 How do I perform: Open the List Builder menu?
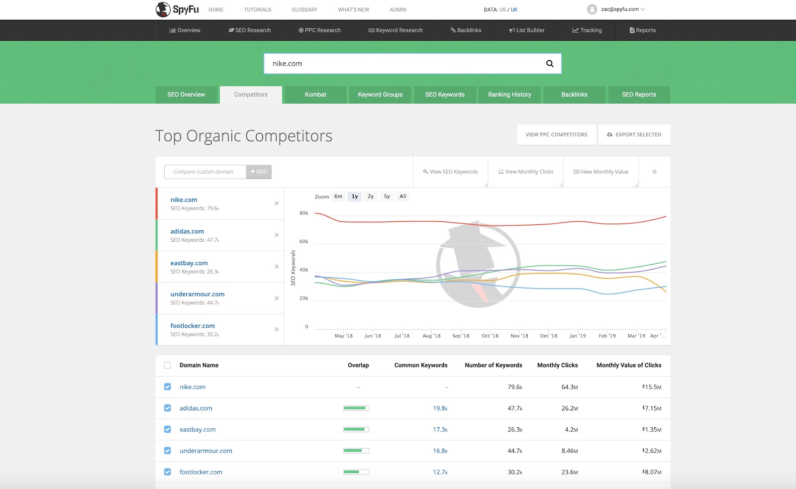click(527, 30)
